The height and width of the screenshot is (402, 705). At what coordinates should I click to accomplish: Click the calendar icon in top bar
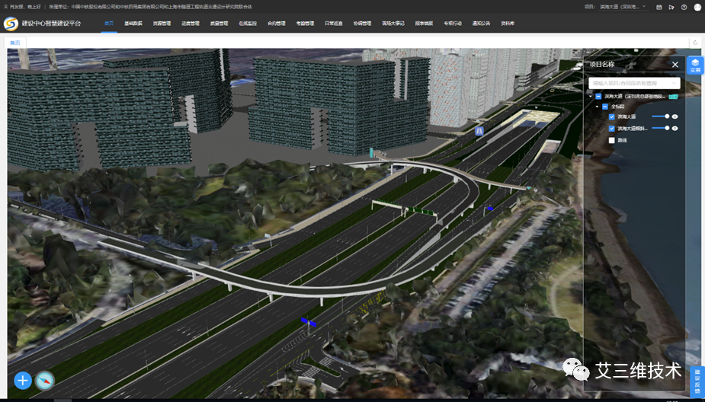(x=659, y=7)
